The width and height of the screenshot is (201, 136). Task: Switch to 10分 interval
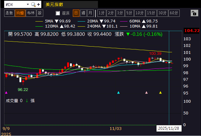click(x=140, y=13)
